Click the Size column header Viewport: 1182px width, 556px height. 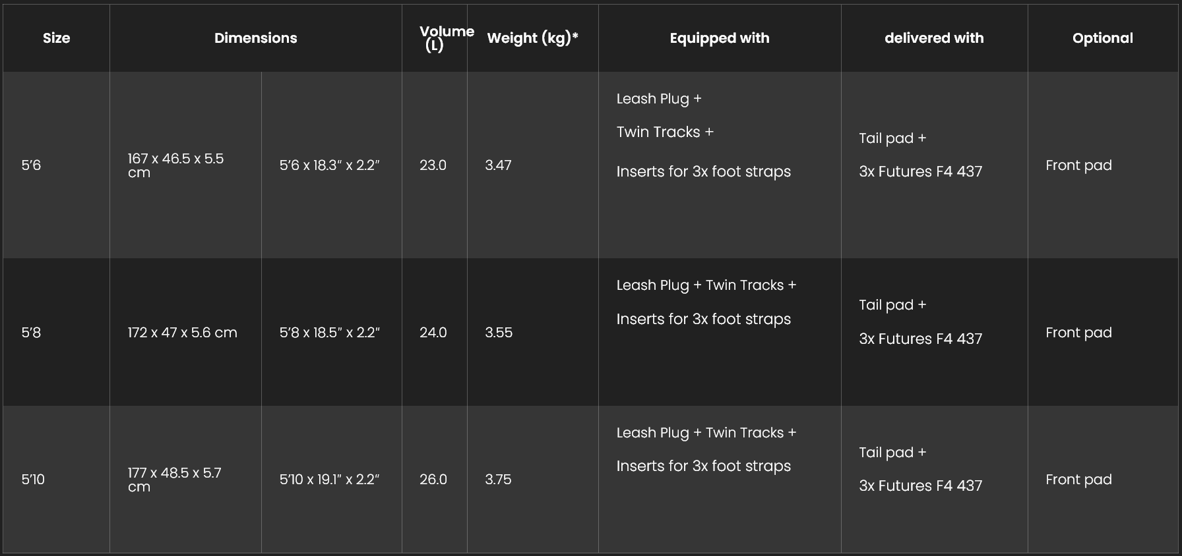coord(56,38)
